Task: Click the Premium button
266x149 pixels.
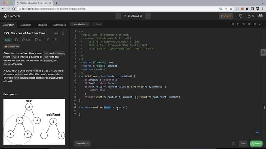Action: pos(226,16)
